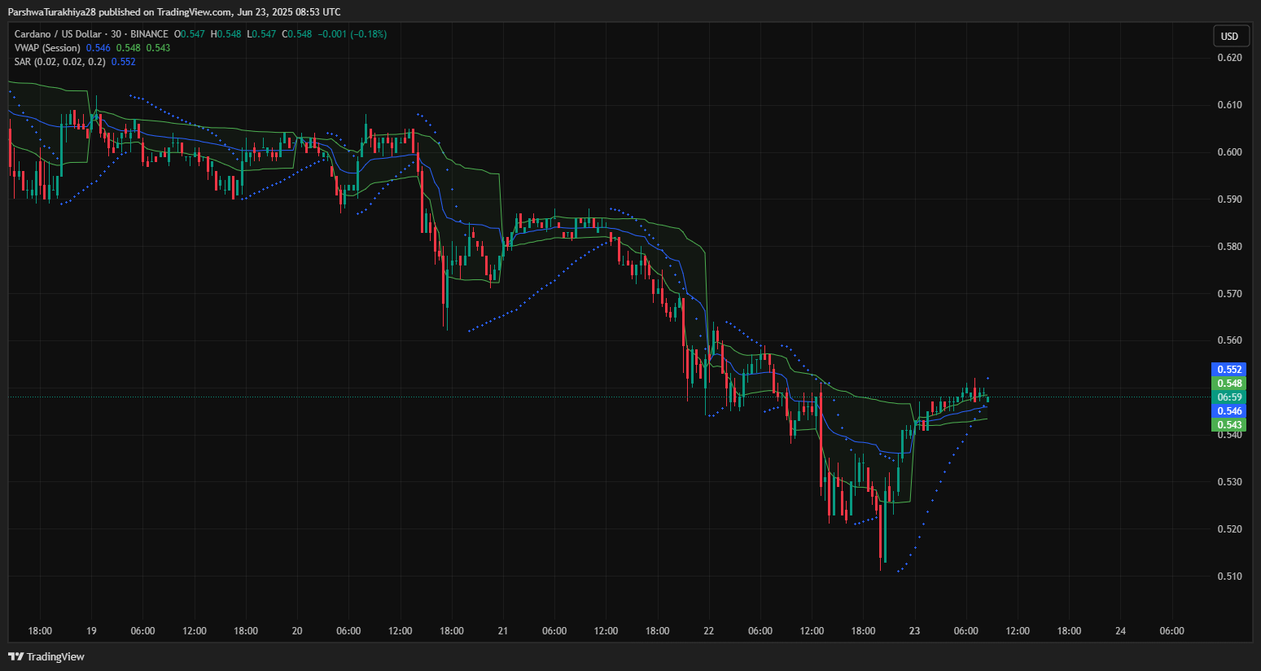Click the 0.510 price axis label
This screenshot has width=1261, height=671.
(1229, 577)
